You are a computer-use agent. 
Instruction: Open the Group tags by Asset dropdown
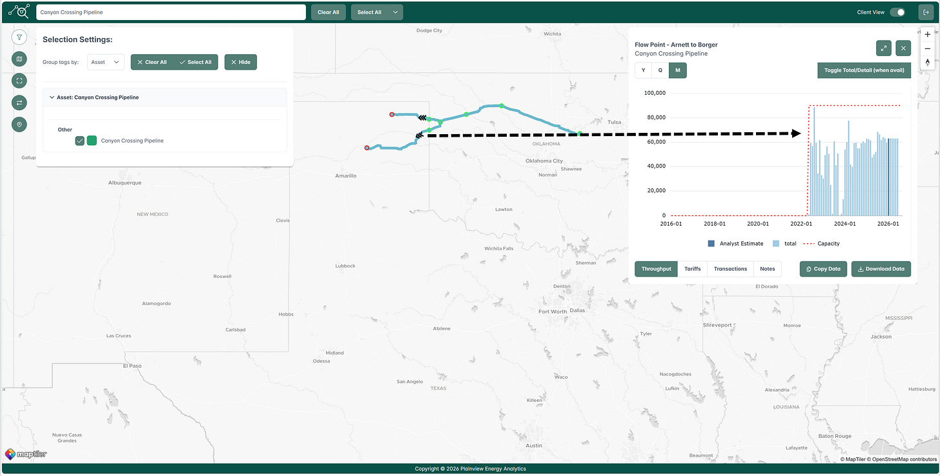coord(106,62)
